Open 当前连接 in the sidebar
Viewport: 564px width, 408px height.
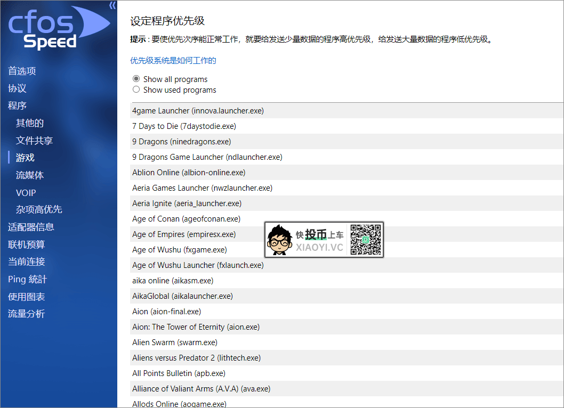26,262
